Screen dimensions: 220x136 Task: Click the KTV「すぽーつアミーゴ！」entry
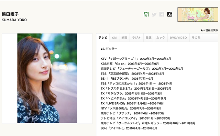(136, 59)
